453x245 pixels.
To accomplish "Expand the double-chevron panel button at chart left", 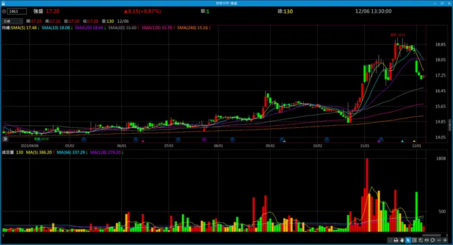I will pyautogui.click(x=5, y=139).
